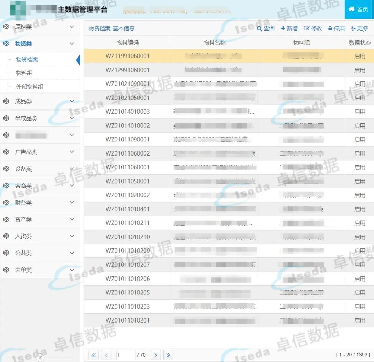Screen dimensions: 374x362
Task: Collapse the sidebar with double-arrow icon
Action: tap(40, 358)
